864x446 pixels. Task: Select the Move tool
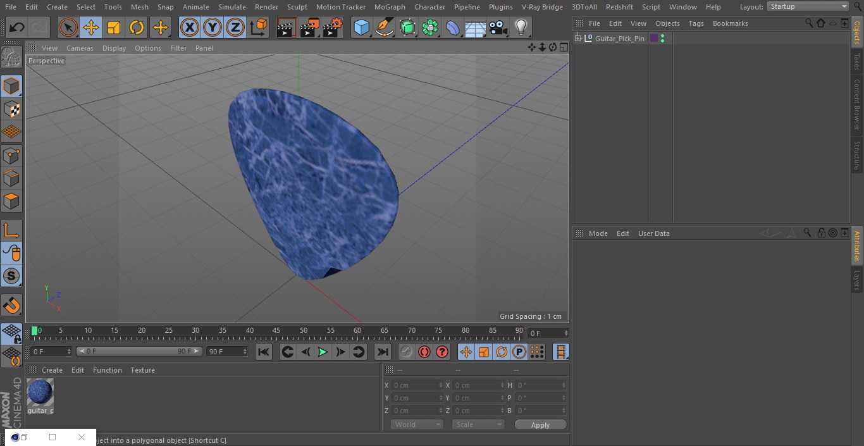[91, 28]
